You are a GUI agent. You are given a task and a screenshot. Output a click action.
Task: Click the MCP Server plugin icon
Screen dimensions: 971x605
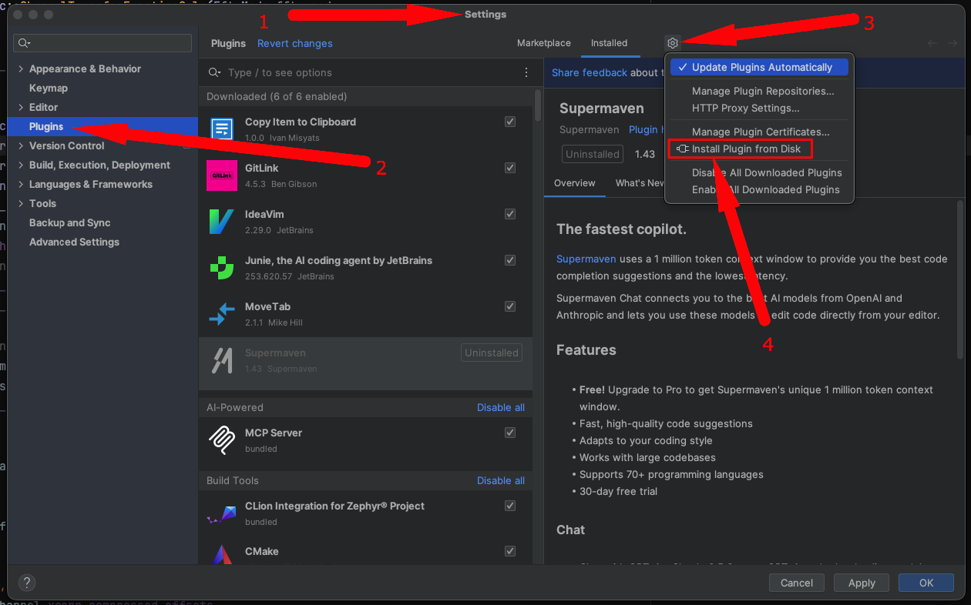(x=222, y=440)
